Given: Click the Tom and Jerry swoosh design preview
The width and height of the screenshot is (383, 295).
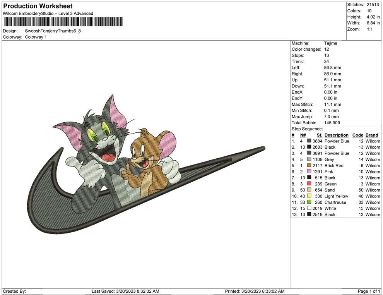Looking at the screenshot, I should (x=146, y=164).
